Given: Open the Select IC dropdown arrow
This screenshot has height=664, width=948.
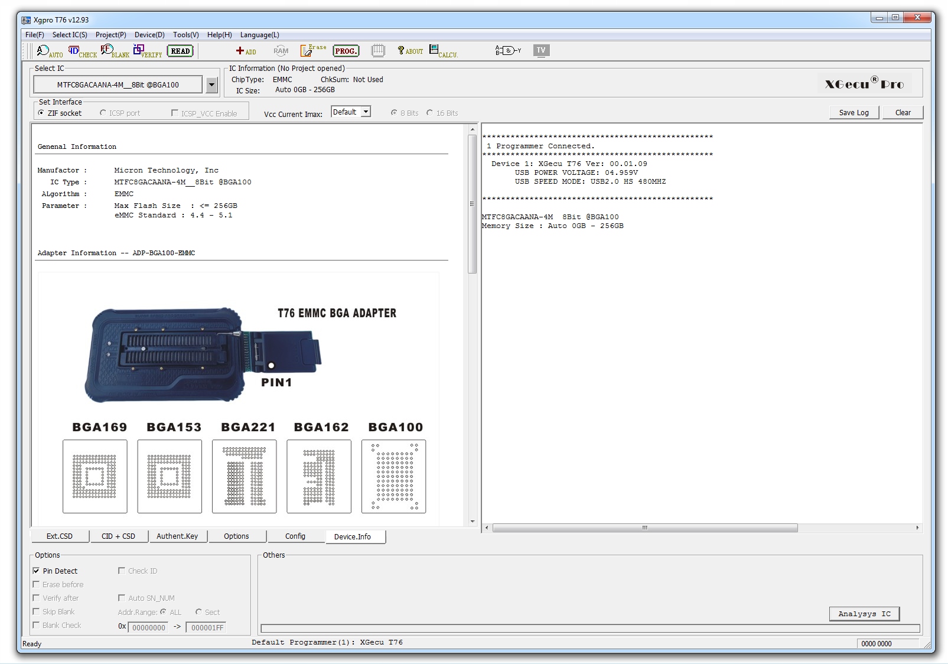Looking at the screenshot, I should (x=212, y=85).
